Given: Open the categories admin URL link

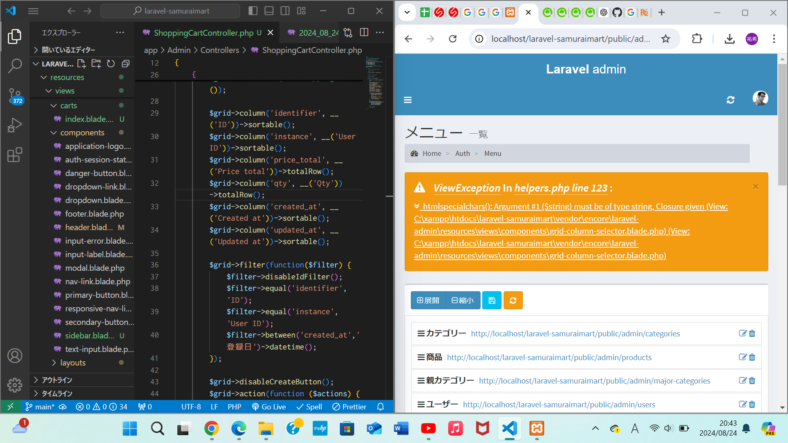Looking at the screenshot, I should (x=575, y=333).
